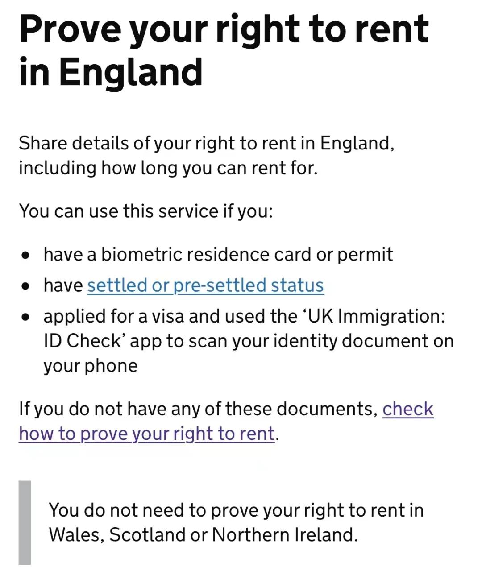Click the 'Prove your right to rent' heading line
Screen dimensions: 482x575
pyautogui.click(x=224, y=29)
